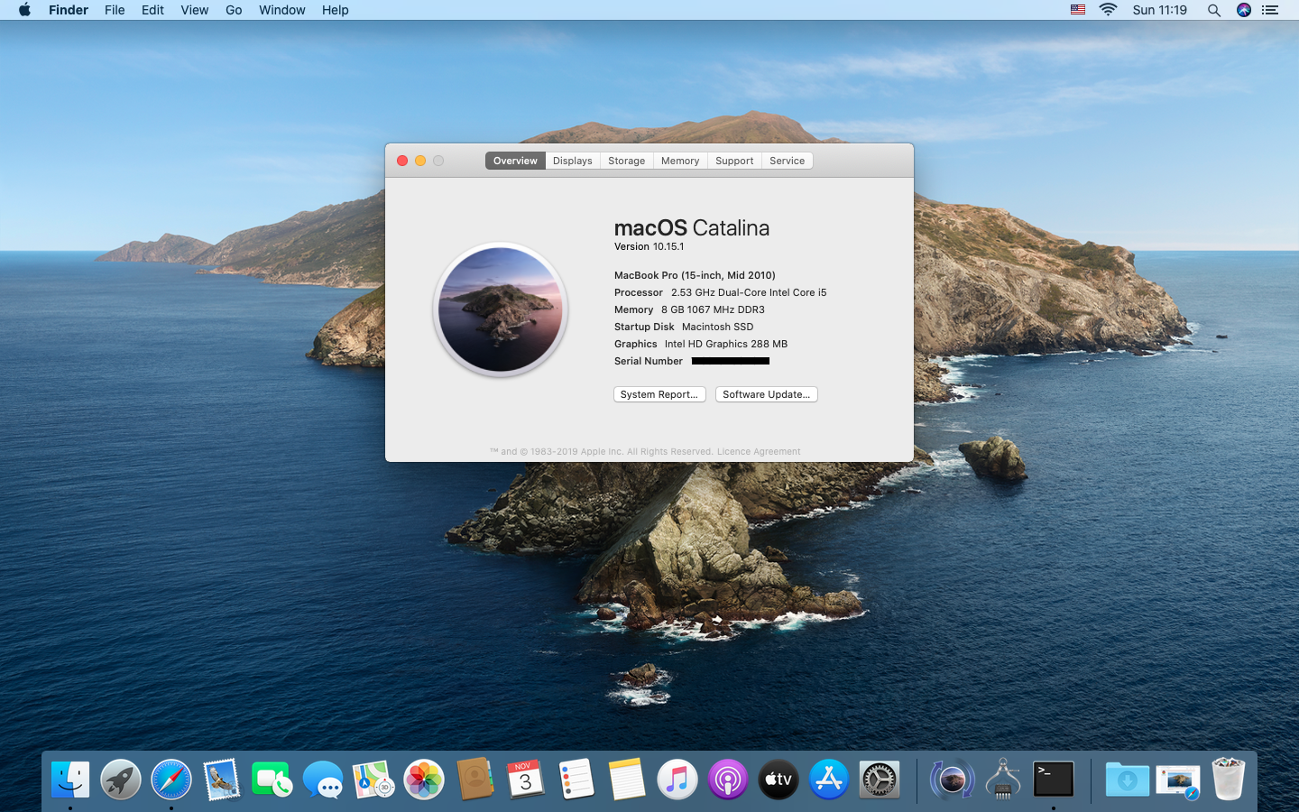Activate Siri from the menu bar
This screenshot has width=1299, height=812.
[x=1244, y=10]
